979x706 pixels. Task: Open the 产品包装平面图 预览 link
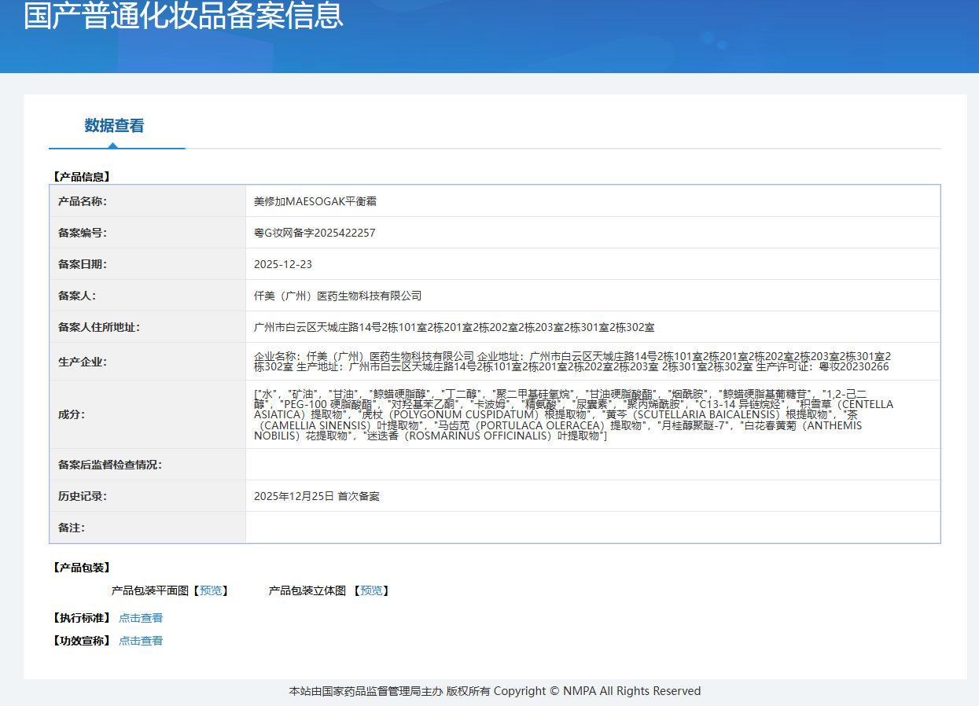211,590
